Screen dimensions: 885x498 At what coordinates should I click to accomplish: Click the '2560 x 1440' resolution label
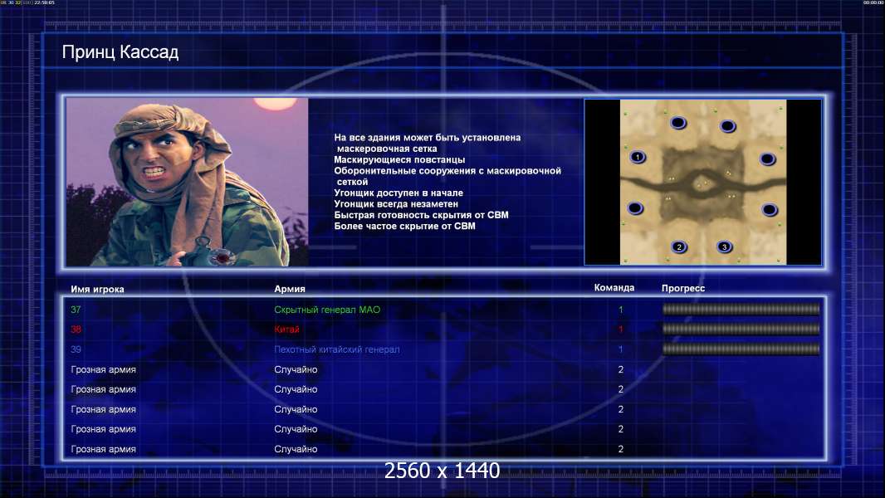pyautogui.click(x=442, y=471)
